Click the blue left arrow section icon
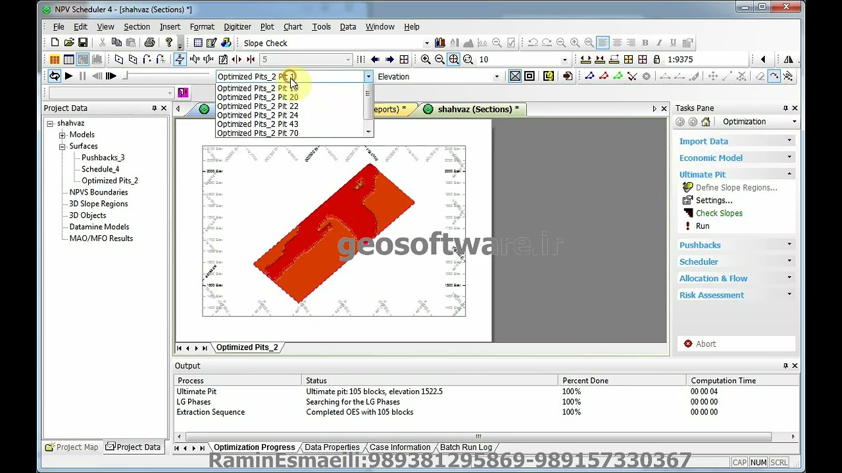Screen dimensions: 842x473 click(x=376, y=59)
